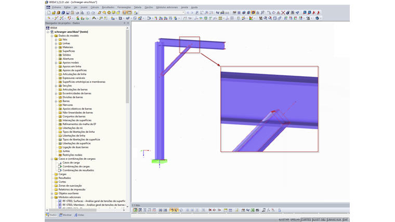Collapse the Dados do modelo tree node
395x222 pixels.
(x=52, y=36)
